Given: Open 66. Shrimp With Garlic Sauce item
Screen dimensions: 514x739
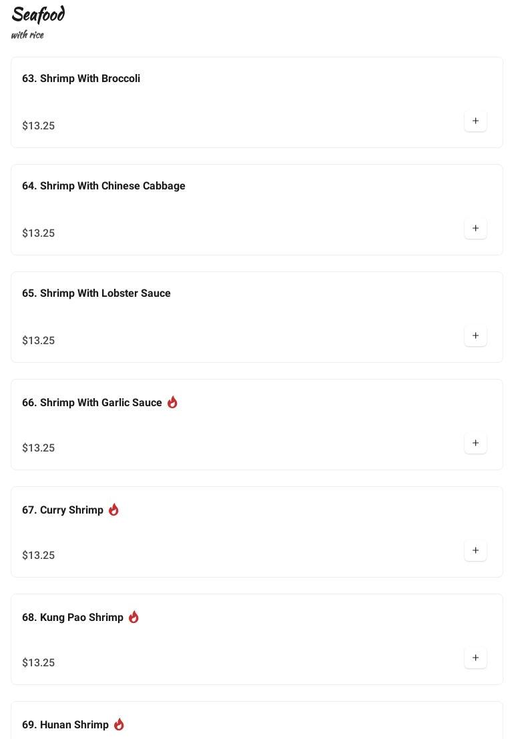Looking at the screenshot, I should [92, 403].
